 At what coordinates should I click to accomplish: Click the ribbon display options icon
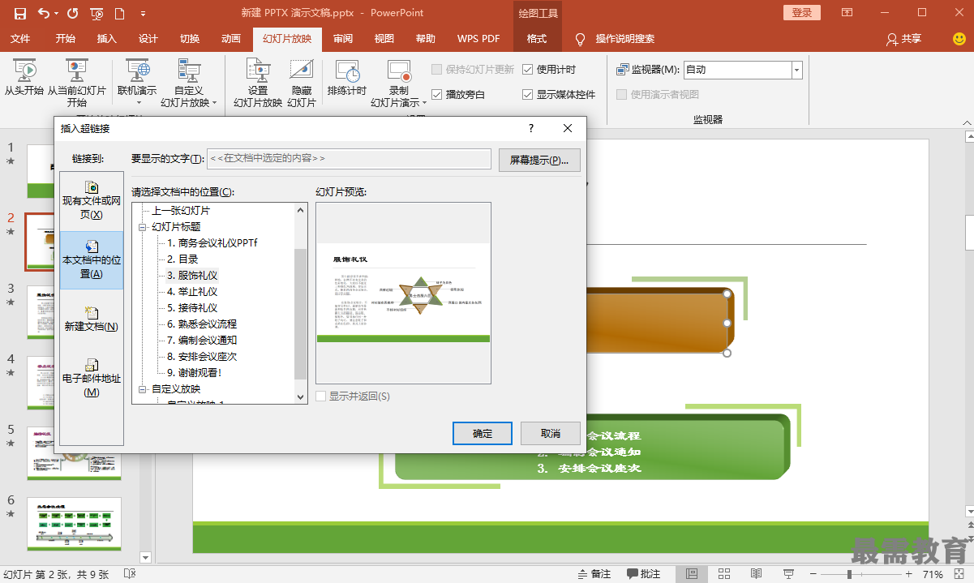click(847, 13)
